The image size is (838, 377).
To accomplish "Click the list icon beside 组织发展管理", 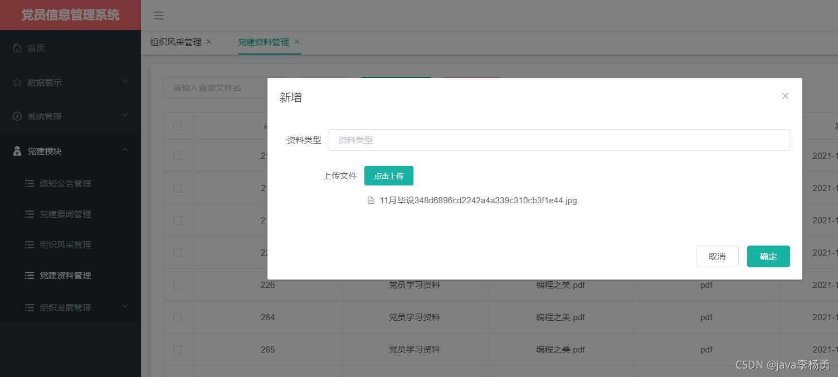I will click(x=30, y=307).
